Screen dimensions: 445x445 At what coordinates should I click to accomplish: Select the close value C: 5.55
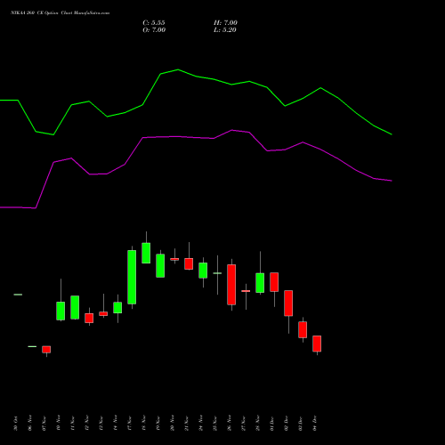[x=154, y=23]
